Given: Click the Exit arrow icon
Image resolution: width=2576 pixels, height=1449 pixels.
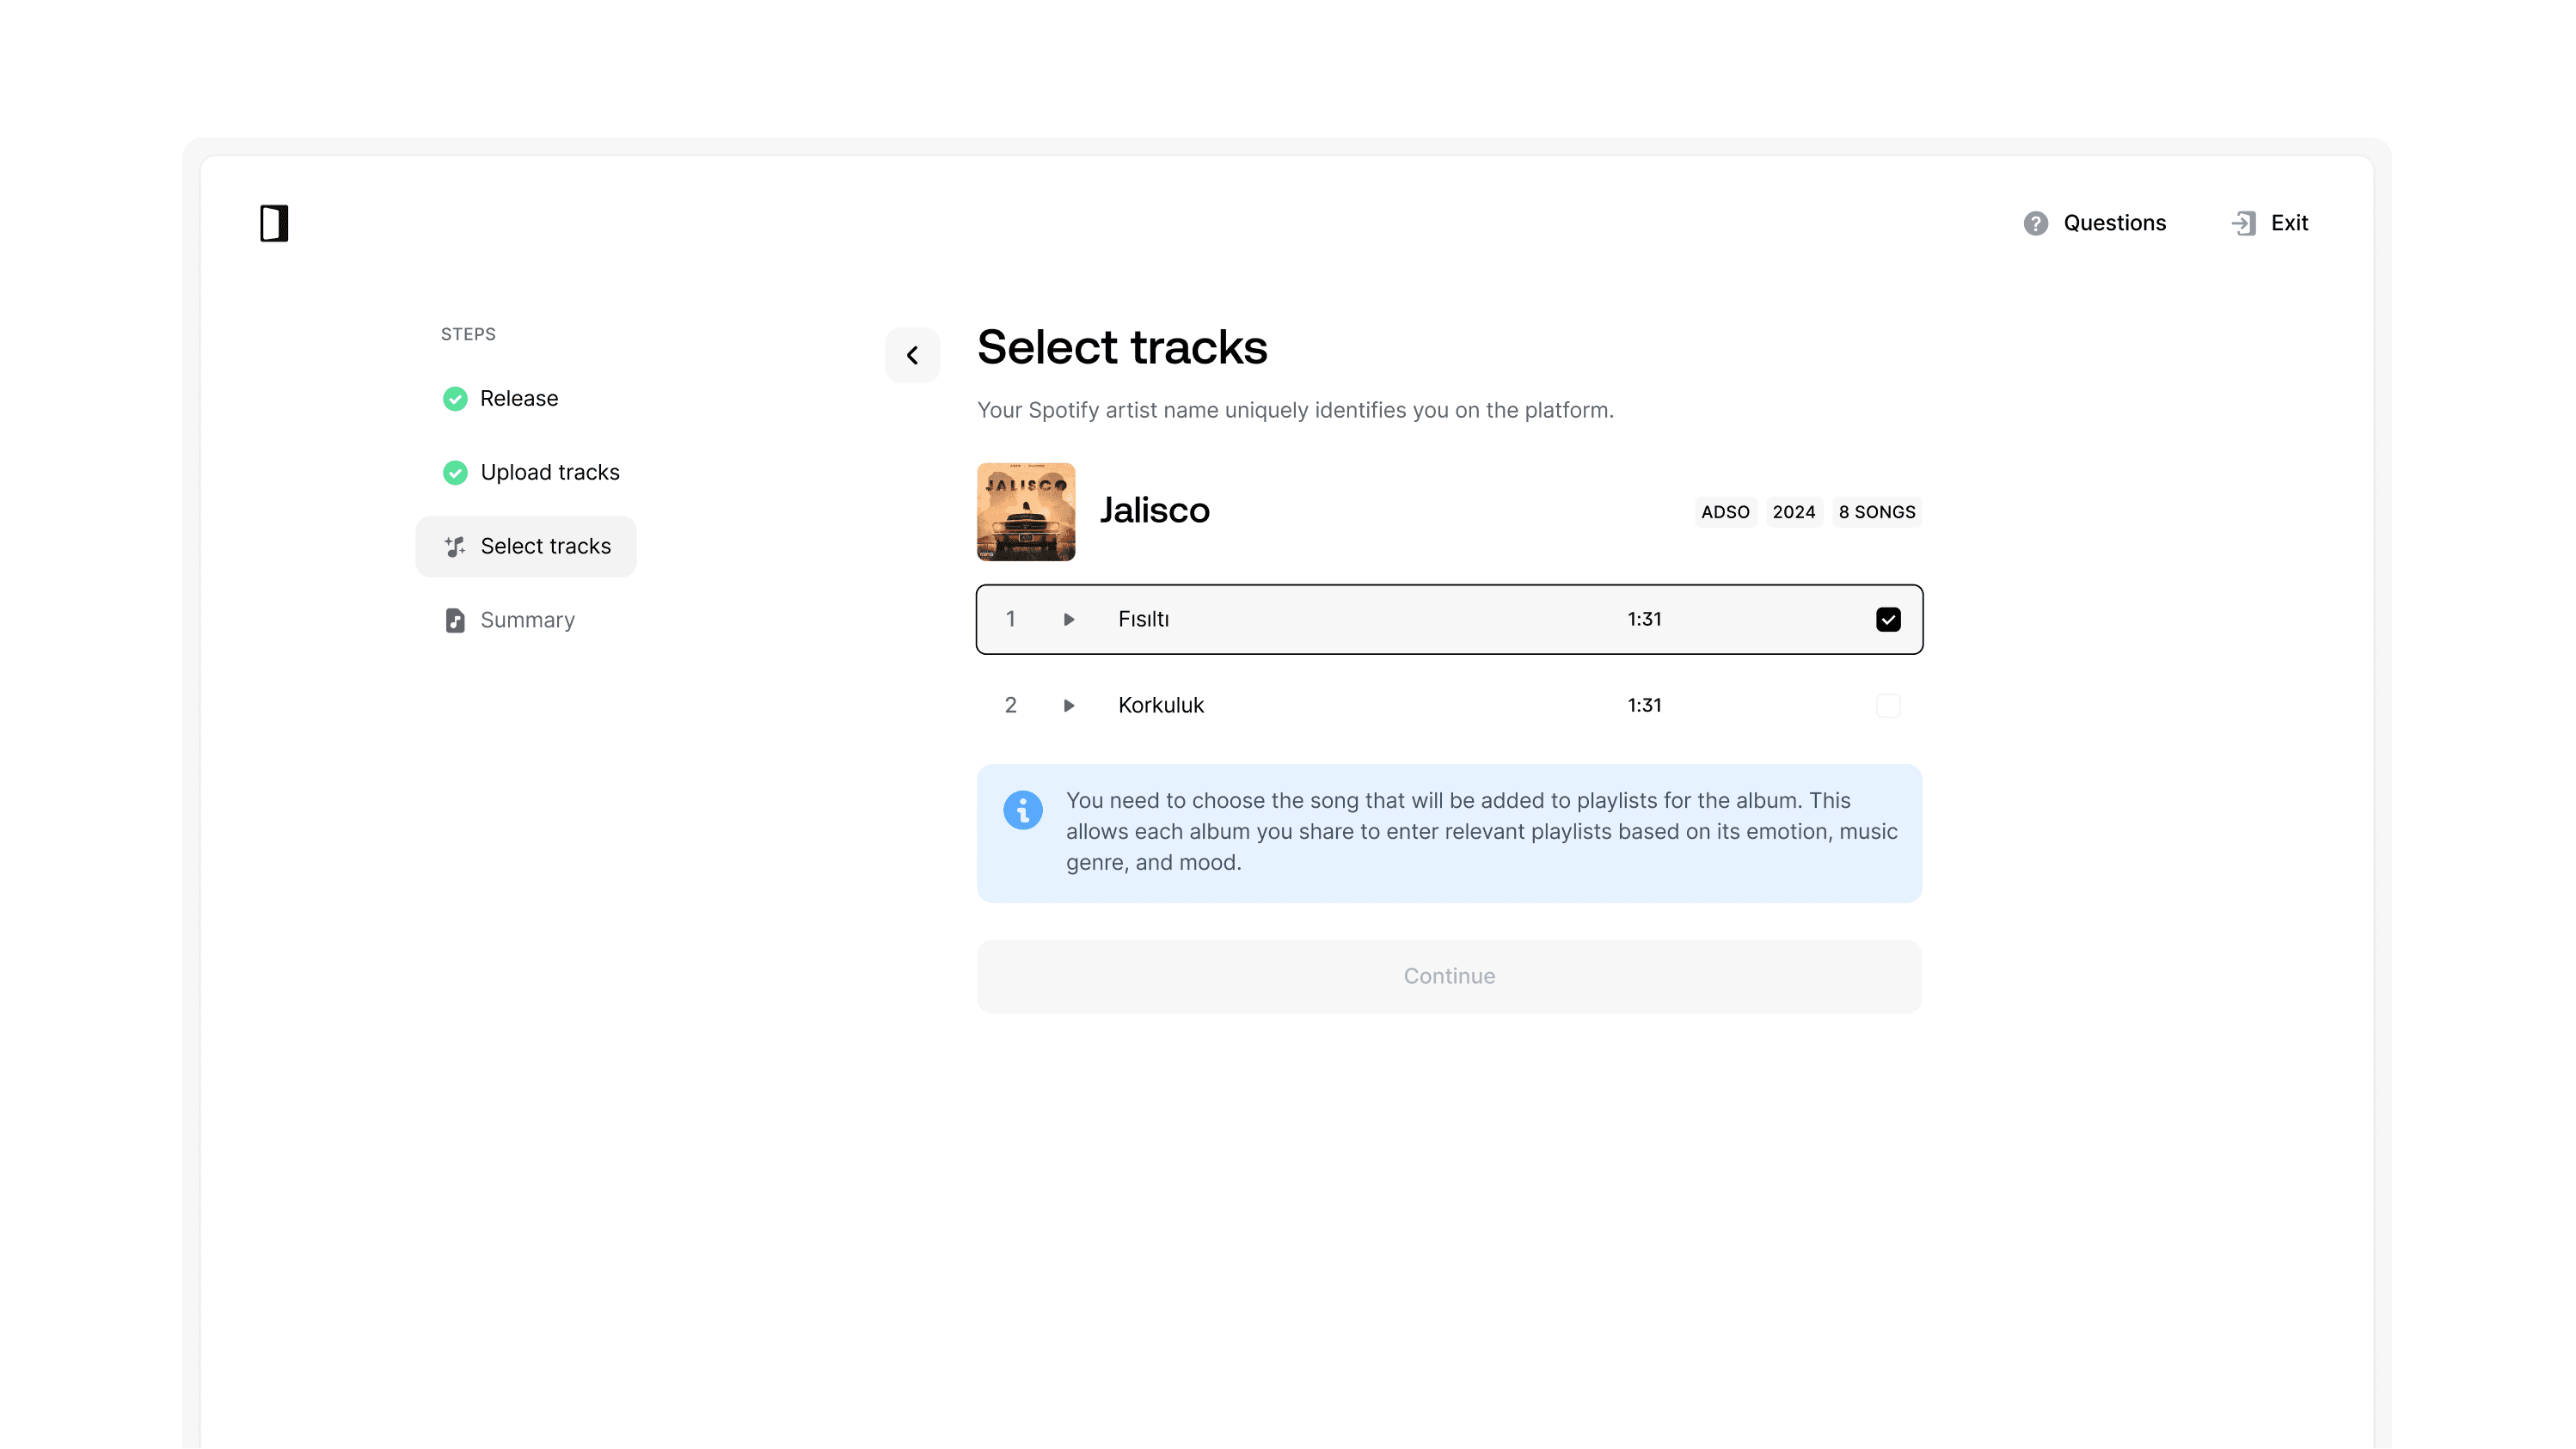Looking at the screenshot, I should click(x=2243, y=223).
